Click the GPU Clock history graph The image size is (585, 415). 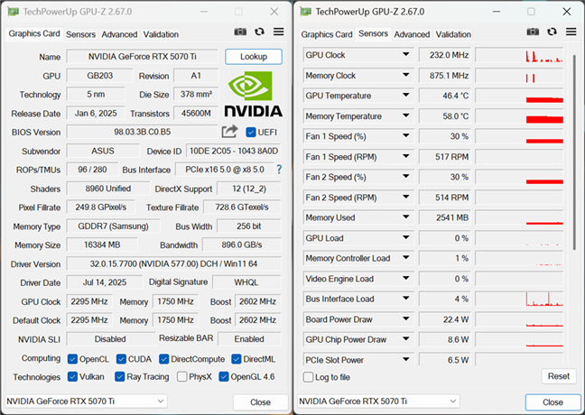tap(519, 55)
